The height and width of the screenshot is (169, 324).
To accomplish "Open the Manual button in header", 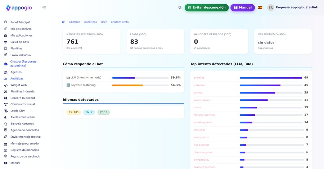I will tap(243, 8).
